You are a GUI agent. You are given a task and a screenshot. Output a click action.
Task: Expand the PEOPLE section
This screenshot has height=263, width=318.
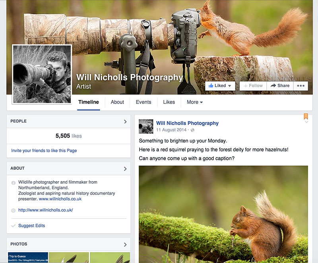(126, 121)
